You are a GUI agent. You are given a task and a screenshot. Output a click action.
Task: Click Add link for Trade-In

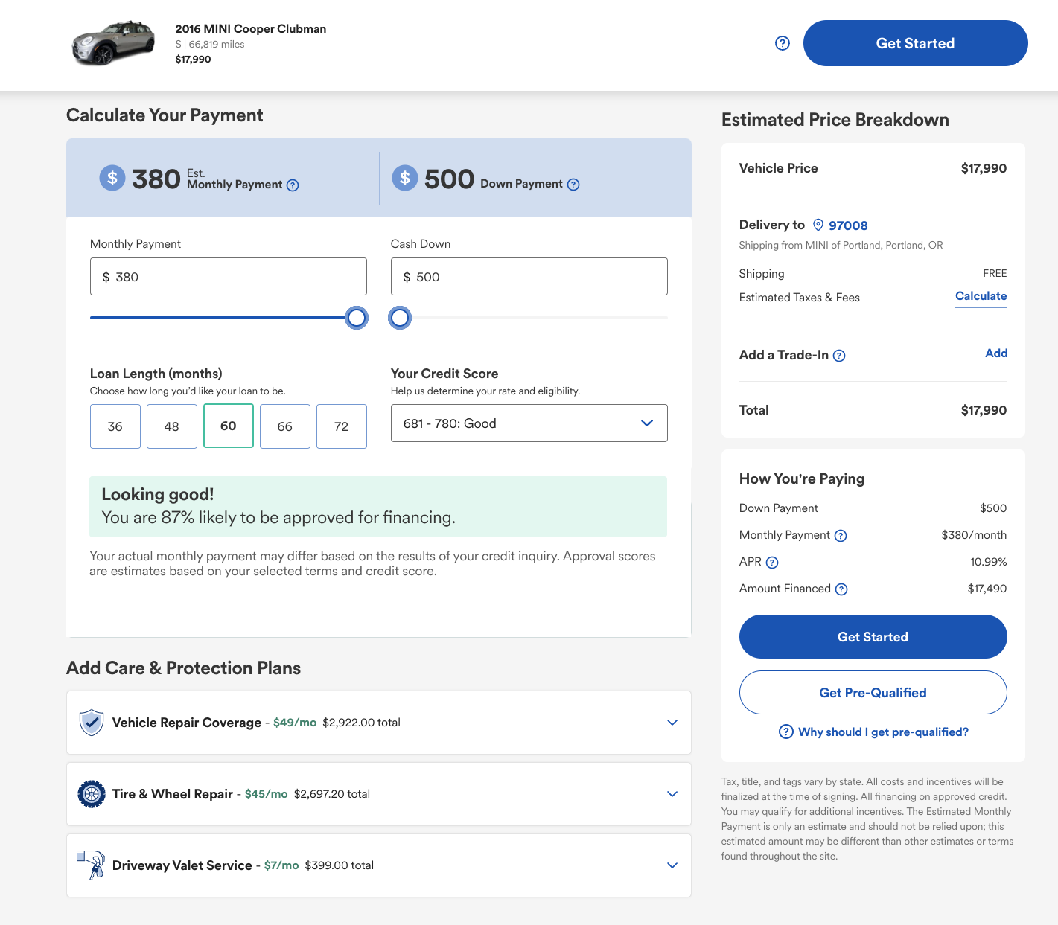pos(996,353)
